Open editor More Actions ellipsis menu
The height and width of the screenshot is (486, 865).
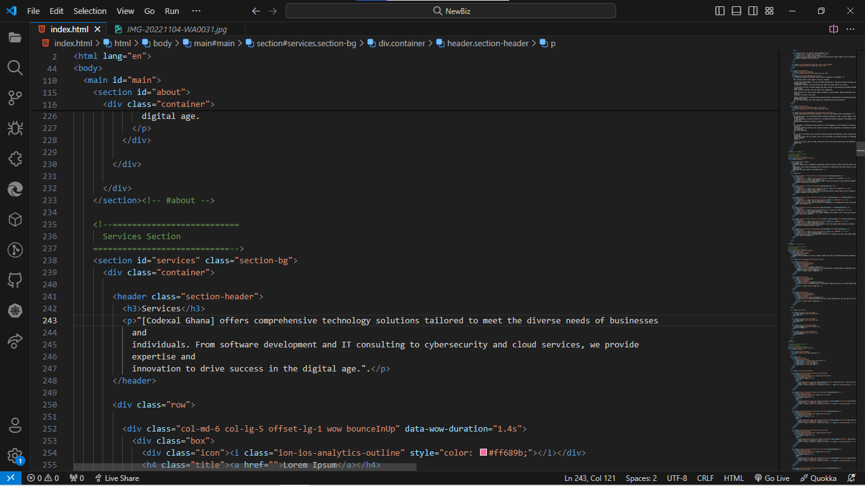click(850, 29)
